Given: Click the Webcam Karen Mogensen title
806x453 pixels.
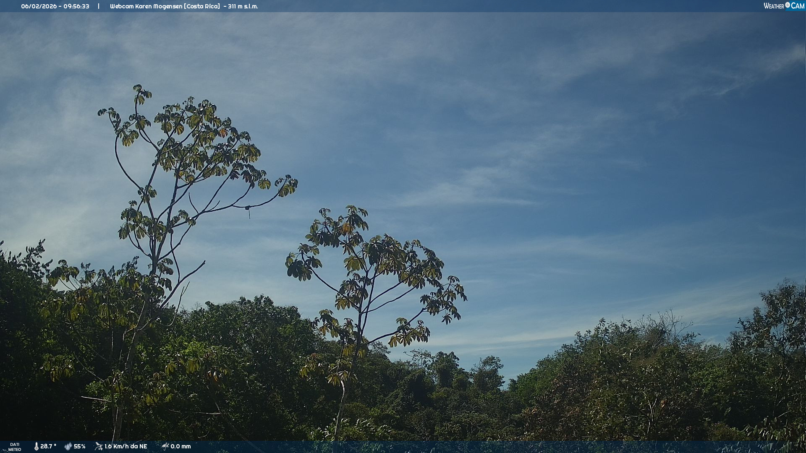Looking at the screenshot, I should click(146, 6).
